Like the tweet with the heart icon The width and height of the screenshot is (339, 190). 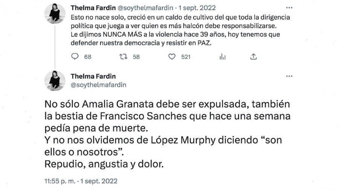(172, 57)
